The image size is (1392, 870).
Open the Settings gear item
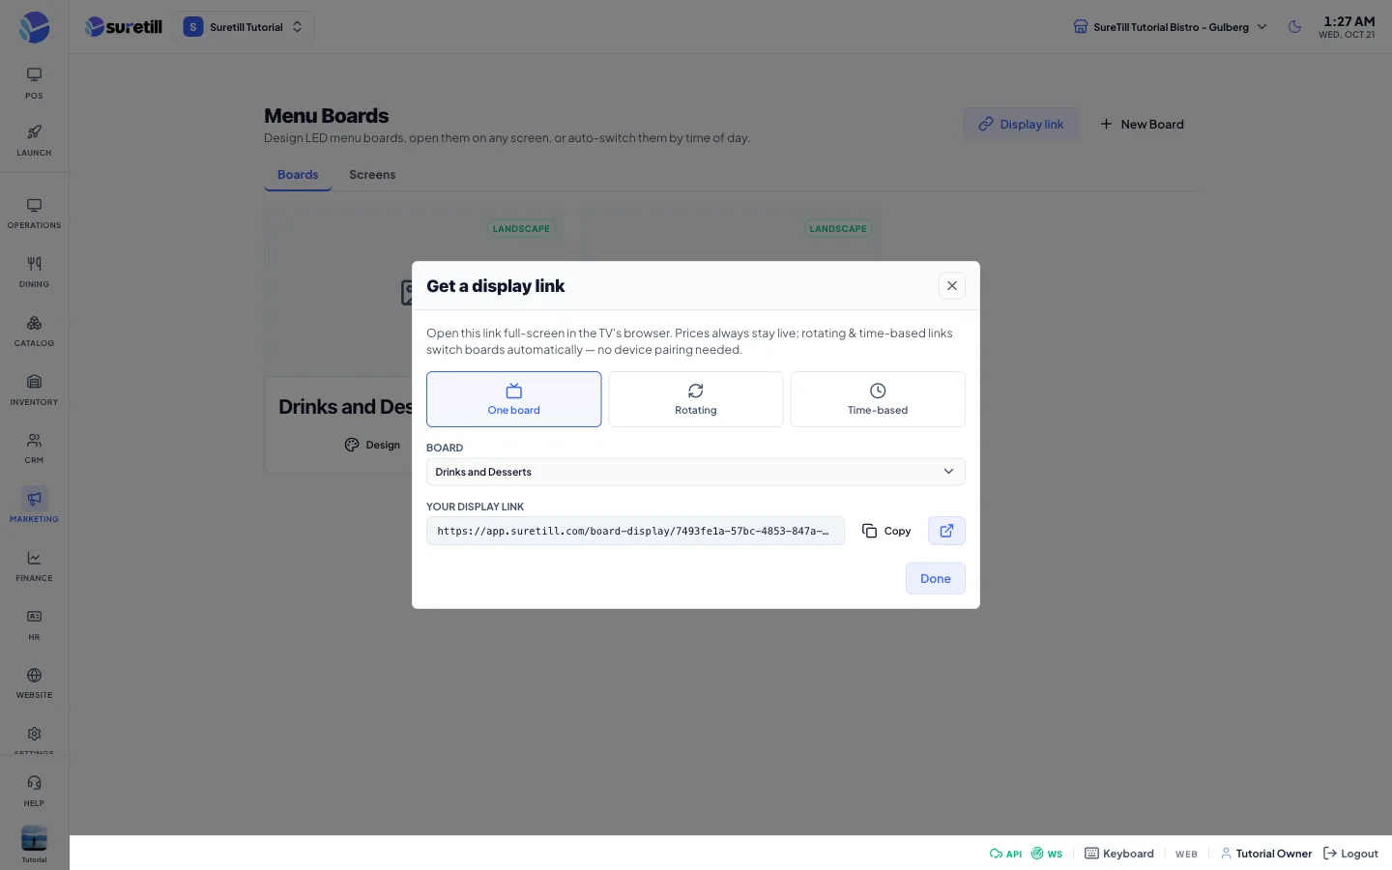[34, 739]
